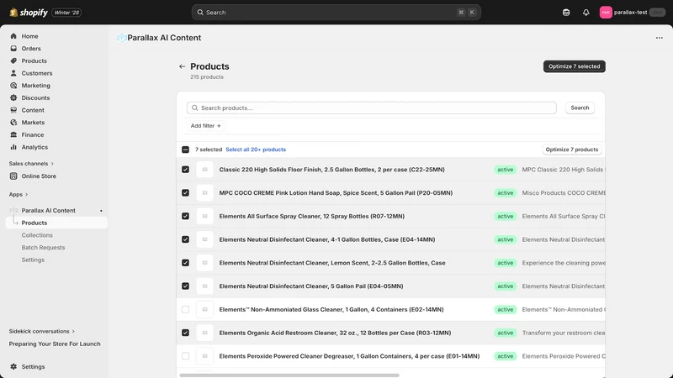Uncheck Elements Neutral Disinfectant Cleaner 4-1 Gallon

185,239
